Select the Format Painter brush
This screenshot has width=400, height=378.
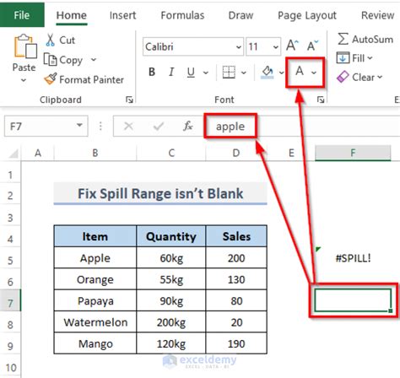51,79
